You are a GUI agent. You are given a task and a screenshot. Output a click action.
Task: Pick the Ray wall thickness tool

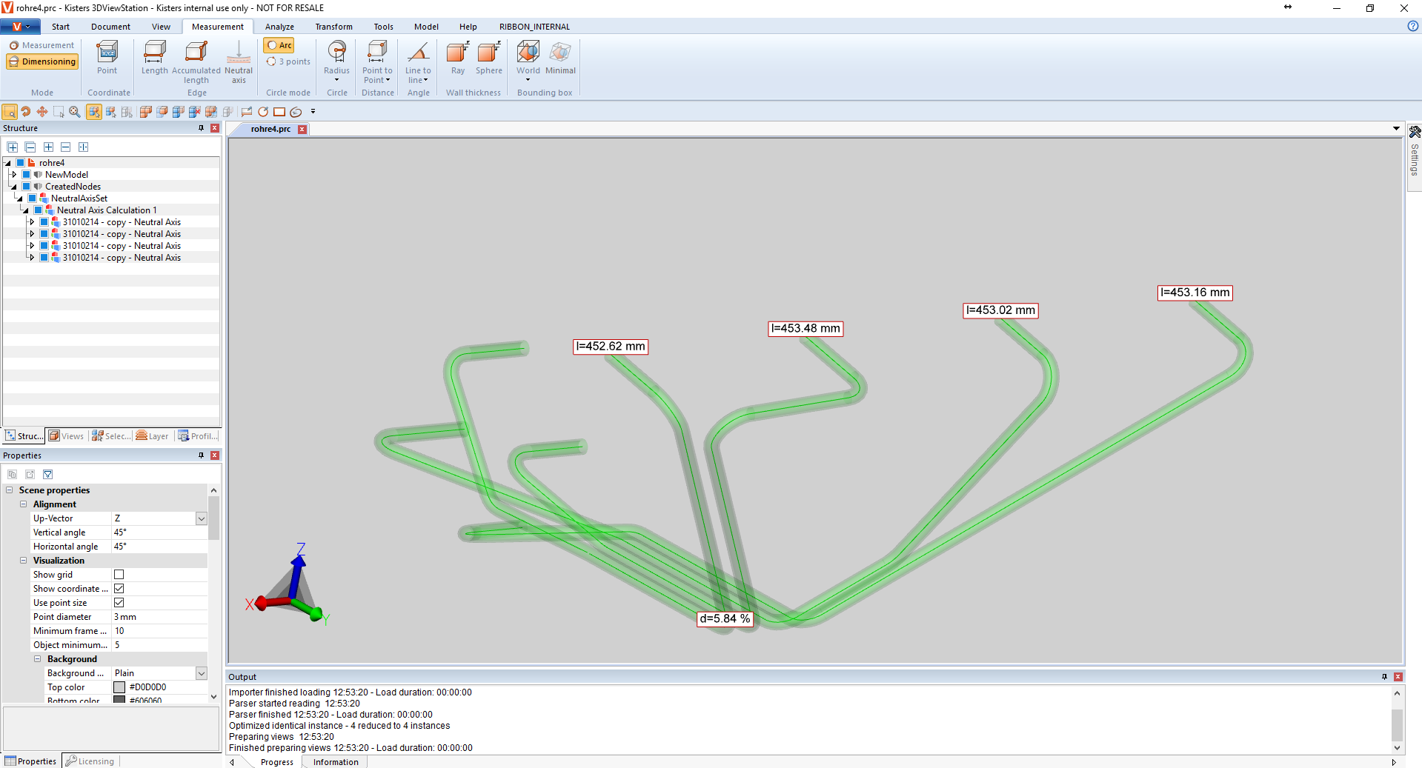coord(458,58)
